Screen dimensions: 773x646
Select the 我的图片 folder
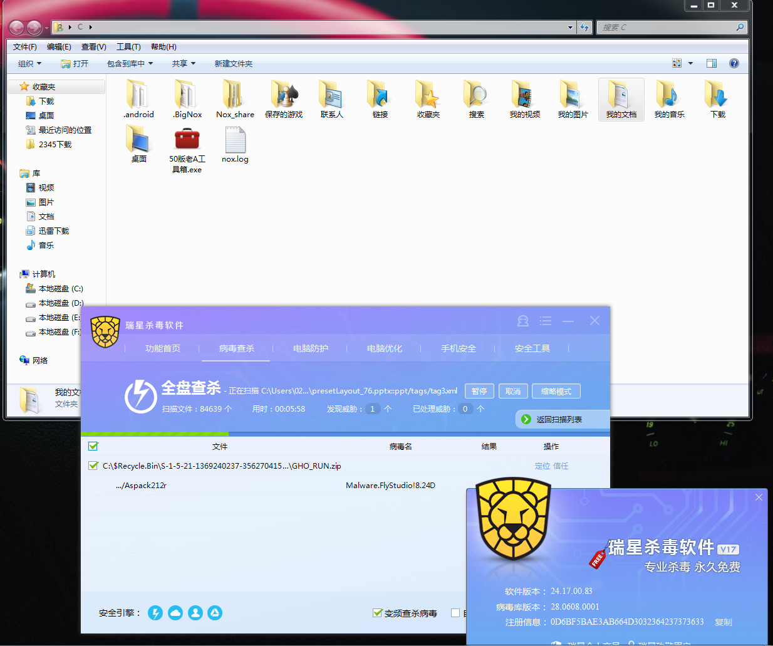[x=573, y=99]
